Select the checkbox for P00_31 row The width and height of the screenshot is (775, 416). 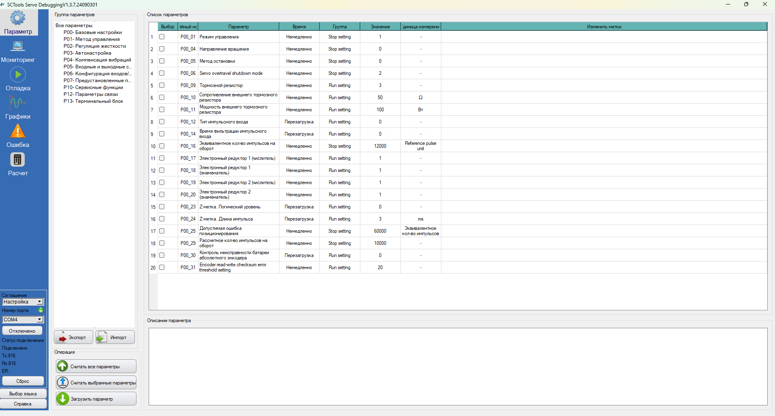pos(162,267)
